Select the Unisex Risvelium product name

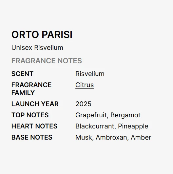pos(37,48)
